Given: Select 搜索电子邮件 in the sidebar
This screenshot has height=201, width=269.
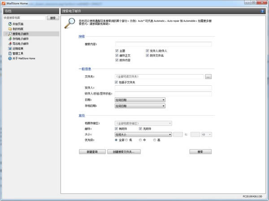Looking at the screenshot, I should point(21,34).
